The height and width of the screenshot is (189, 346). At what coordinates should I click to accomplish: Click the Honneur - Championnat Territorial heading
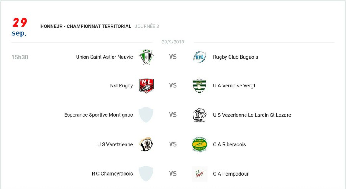pyautogui.click(x=86, y=26)
